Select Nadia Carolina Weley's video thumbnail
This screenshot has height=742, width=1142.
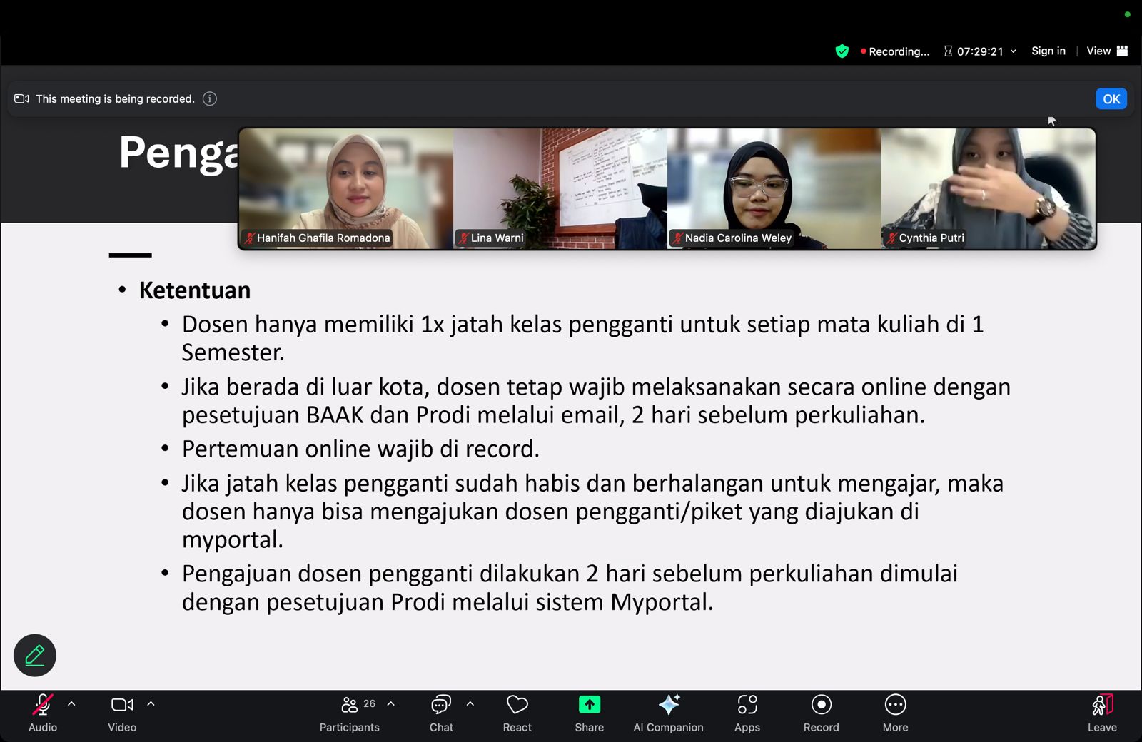(x=774, y=188)
